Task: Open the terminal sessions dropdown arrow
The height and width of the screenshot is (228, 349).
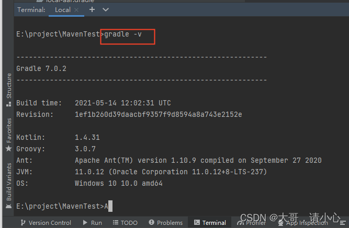Action: [x=106, y=9]
